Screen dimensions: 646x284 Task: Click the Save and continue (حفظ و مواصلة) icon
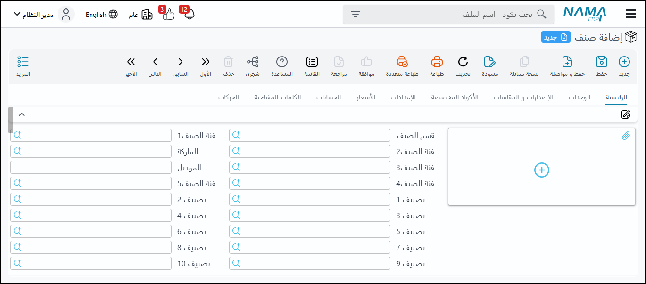pos(568,62)
